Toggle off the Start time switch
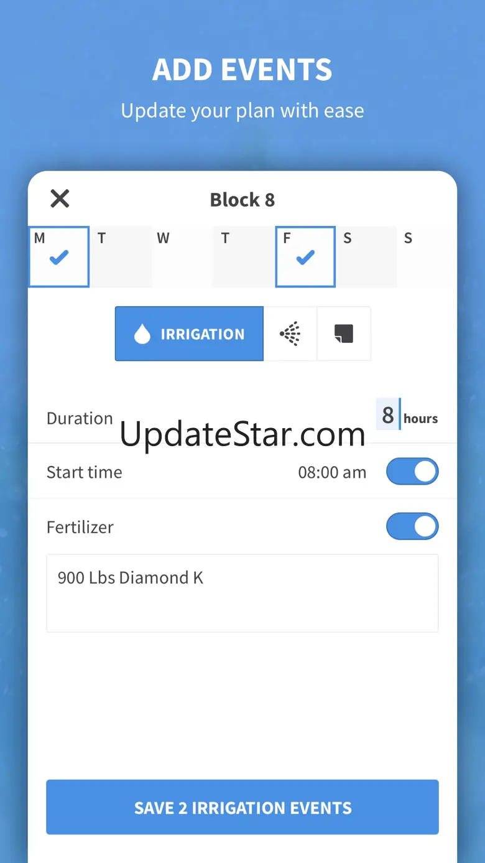The image size is (485, 863). pyautogui.click(x=412, y=472)
